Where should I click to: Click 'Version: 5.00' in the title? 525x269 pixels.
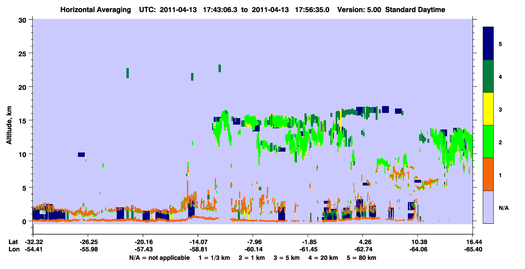pyautogui.click(x=360, y=10)
